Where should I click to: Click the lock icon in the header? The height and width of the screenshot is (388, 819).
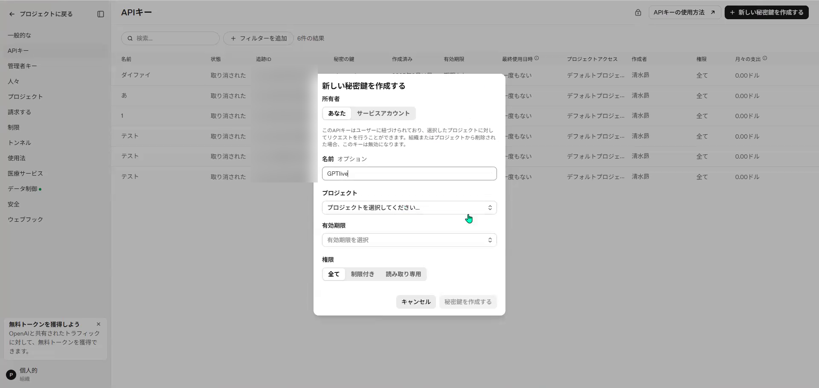coord(638,12)
